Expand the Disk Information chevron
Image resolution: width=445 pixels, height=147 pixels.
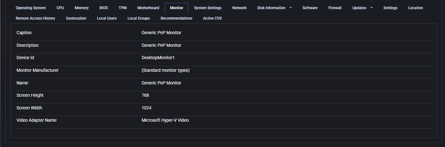(x=290, y=8)
